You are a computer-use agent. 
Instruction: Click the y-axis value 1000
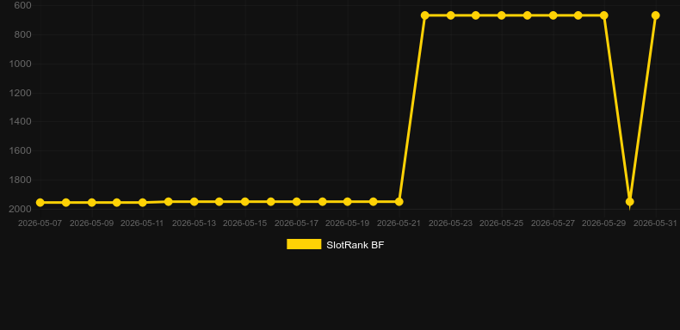coord(21,64)
